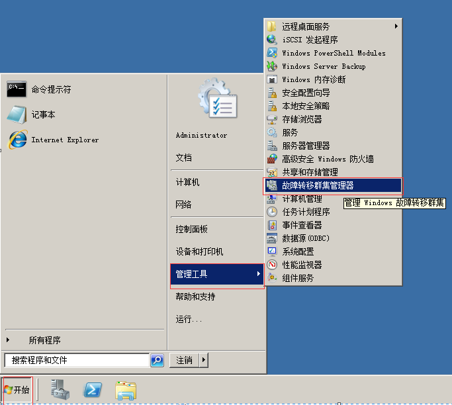
Task: Click the search magnifier icon button
Action: pyautogui.click(x=157, y=360)
